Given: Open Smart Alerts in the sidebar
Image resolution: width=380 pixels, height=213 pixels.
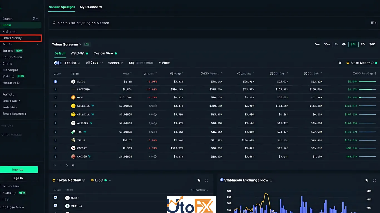Looking at the screenshot, I should (11, 101).
